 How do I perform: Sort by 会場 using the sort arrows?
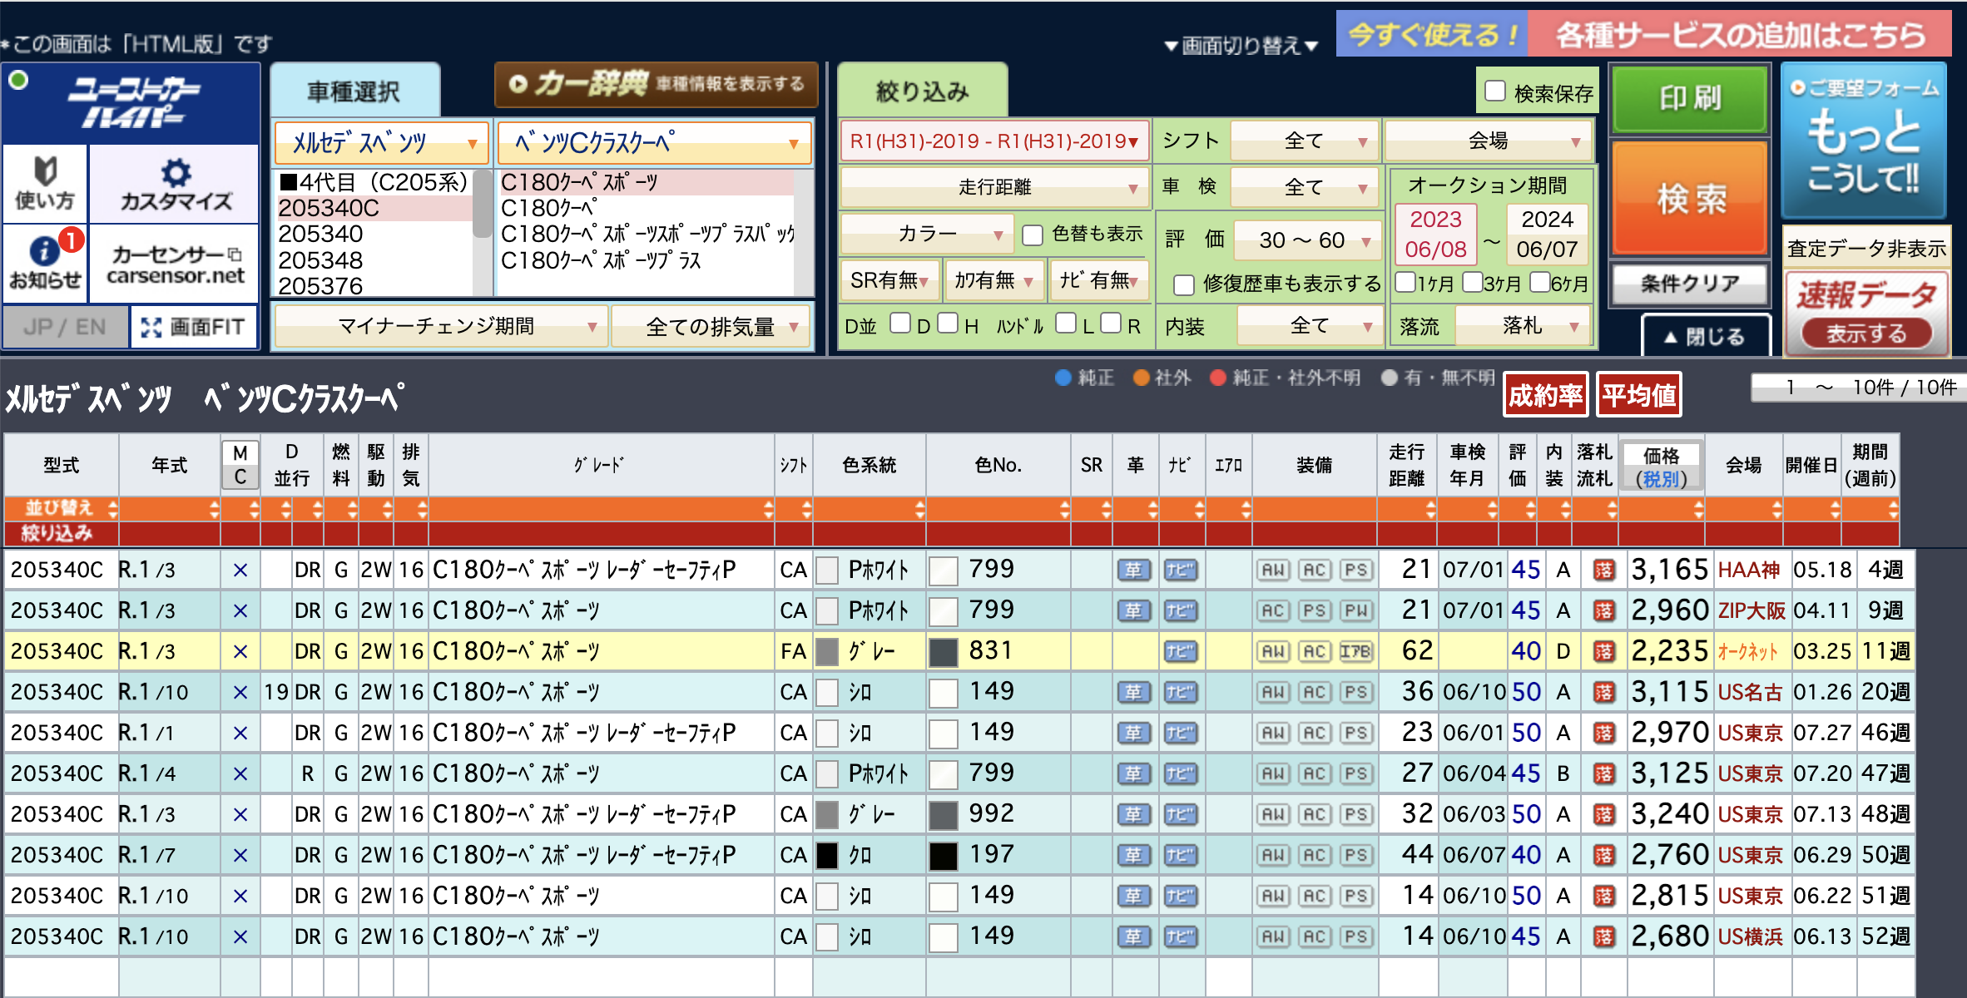coord(1776,508)
